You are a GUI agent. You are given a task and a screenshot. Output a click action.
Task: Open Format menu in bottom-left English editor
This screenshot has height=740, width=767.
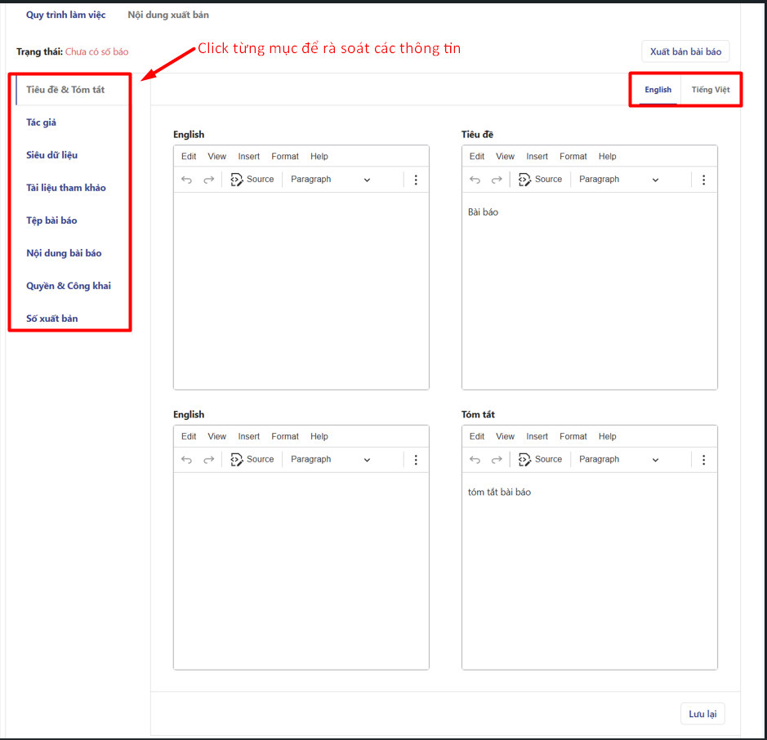(285, 437)
